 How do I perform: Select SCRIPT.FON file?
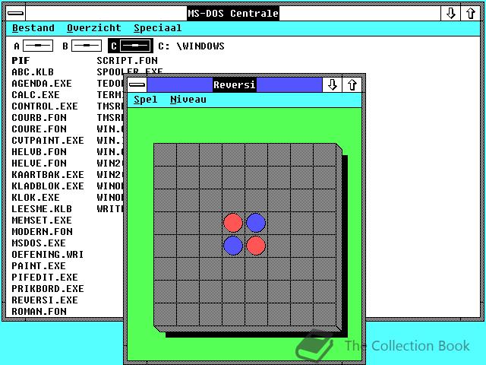point(127,61)
